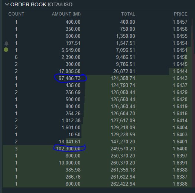Select price 1.6419
The height and width of the screenshot is (193, 195).
coord(180,106)
